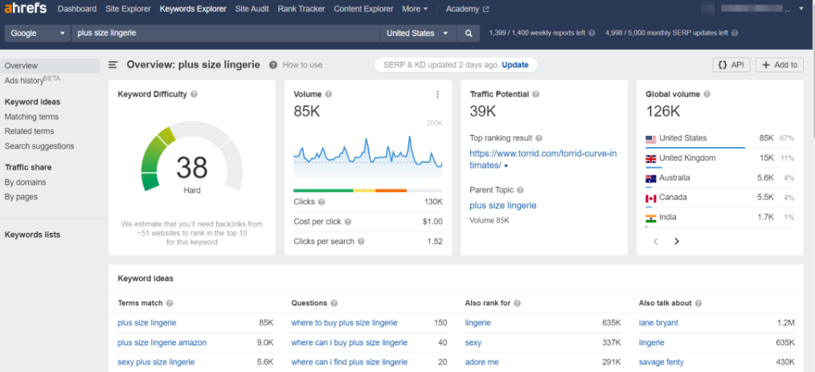This screenshot has height=372, width=815.
Task: Open savage fenty keyword link
Action: coord(661,362)
